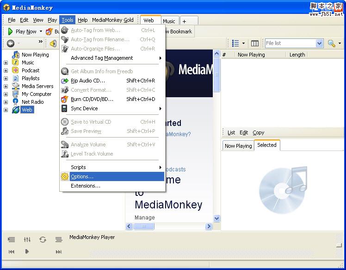The height and width of the screenshot is (270, 346).
Task: Click the Web globe tree icon
Action: click(16, 110)
